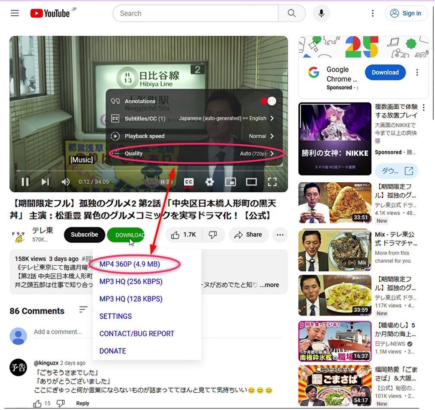Choose CONTACT/BUG REPORT entry
This screenshot has width=435, height=410.
tap(137, 334)
